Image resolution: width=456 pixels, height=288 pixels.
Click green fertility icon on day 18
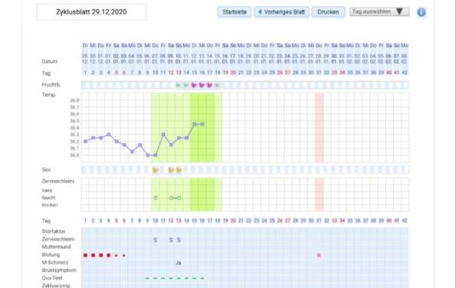point(217,85)
